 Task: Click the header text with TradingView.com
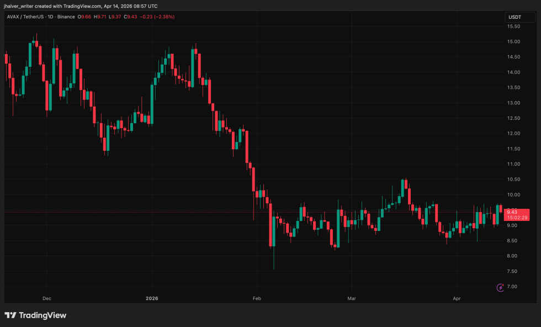tap(80, 5)
